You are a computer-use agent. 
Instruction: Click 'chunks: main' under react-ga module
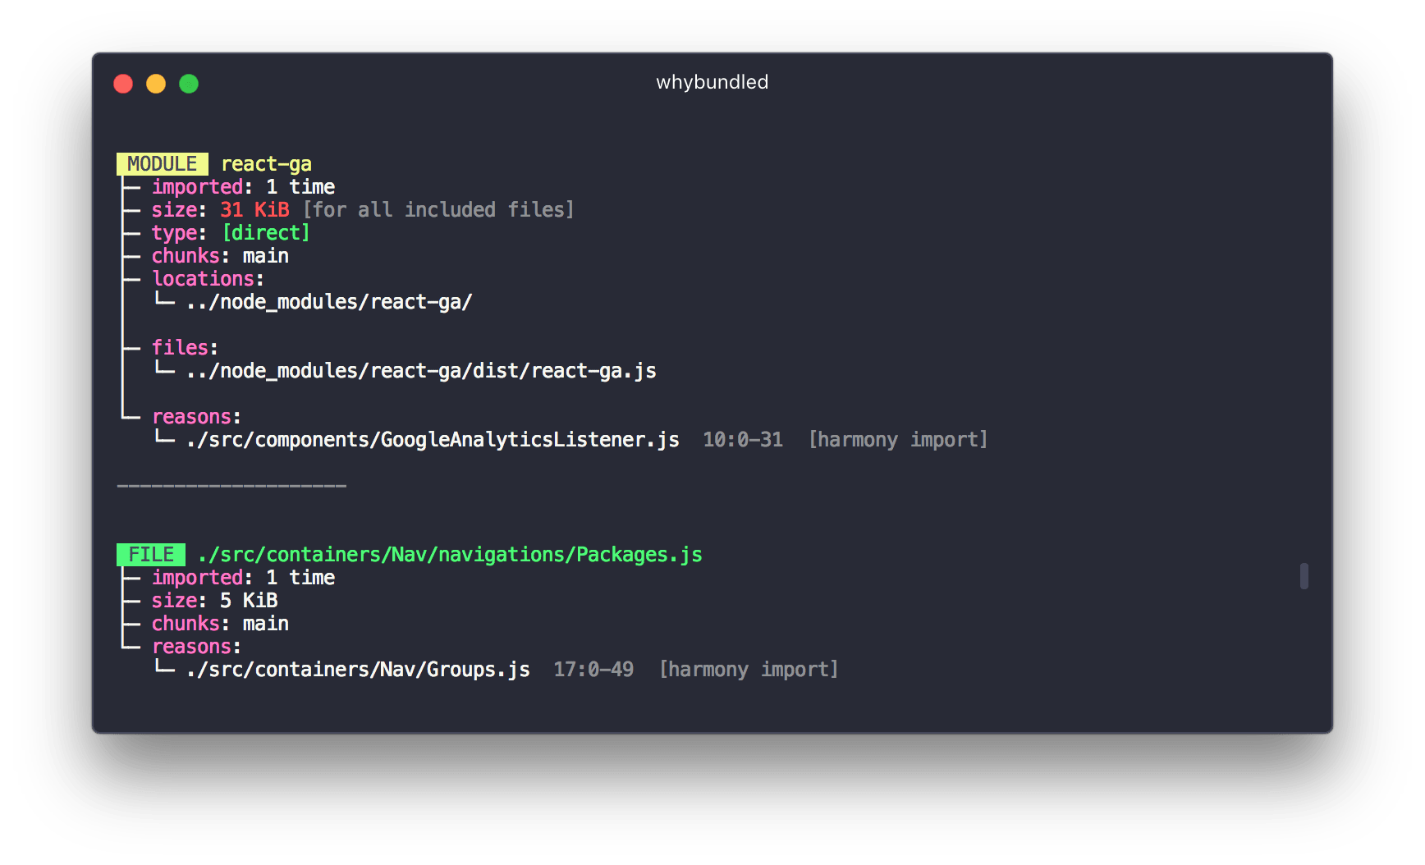pyautogui.click(x=220, y=256)
